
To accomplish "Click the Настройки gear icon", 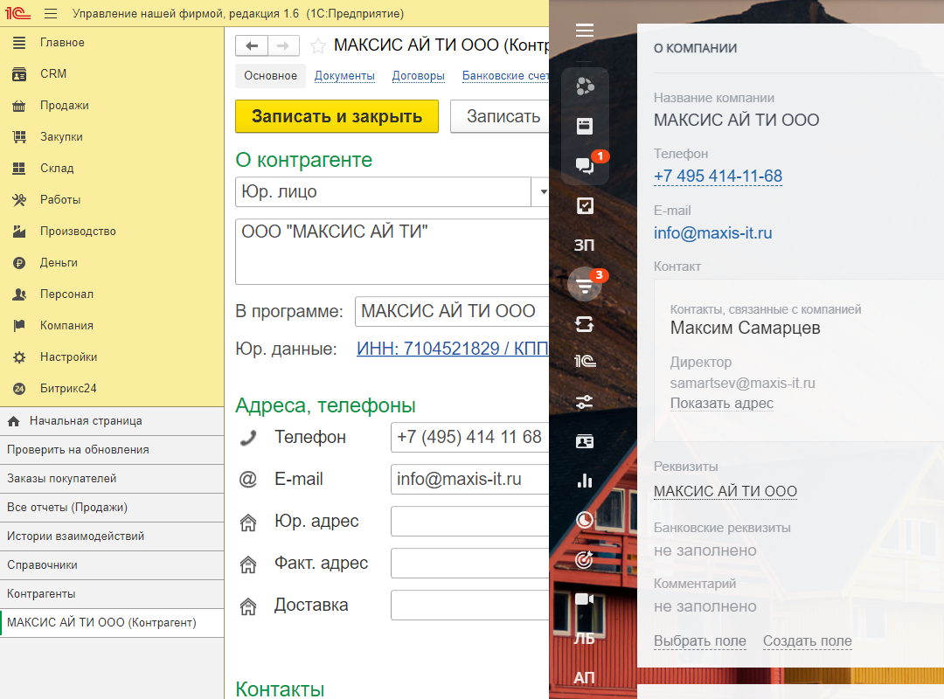I will pos(19,357).
